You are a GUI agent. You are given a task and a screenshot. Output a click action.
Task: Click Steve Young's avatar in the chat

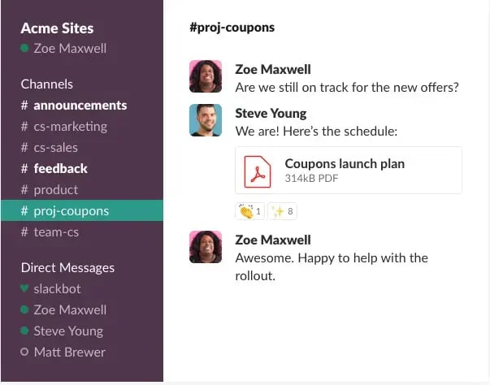[206, 120]
